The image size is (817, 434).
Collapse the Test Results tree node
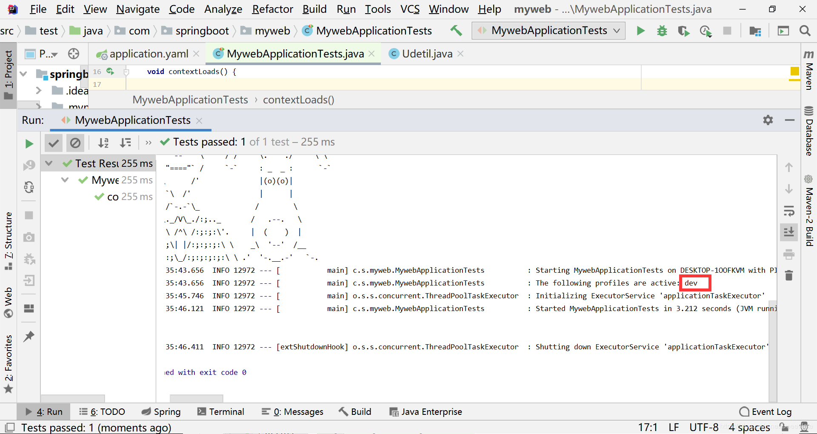click(49, 163)
